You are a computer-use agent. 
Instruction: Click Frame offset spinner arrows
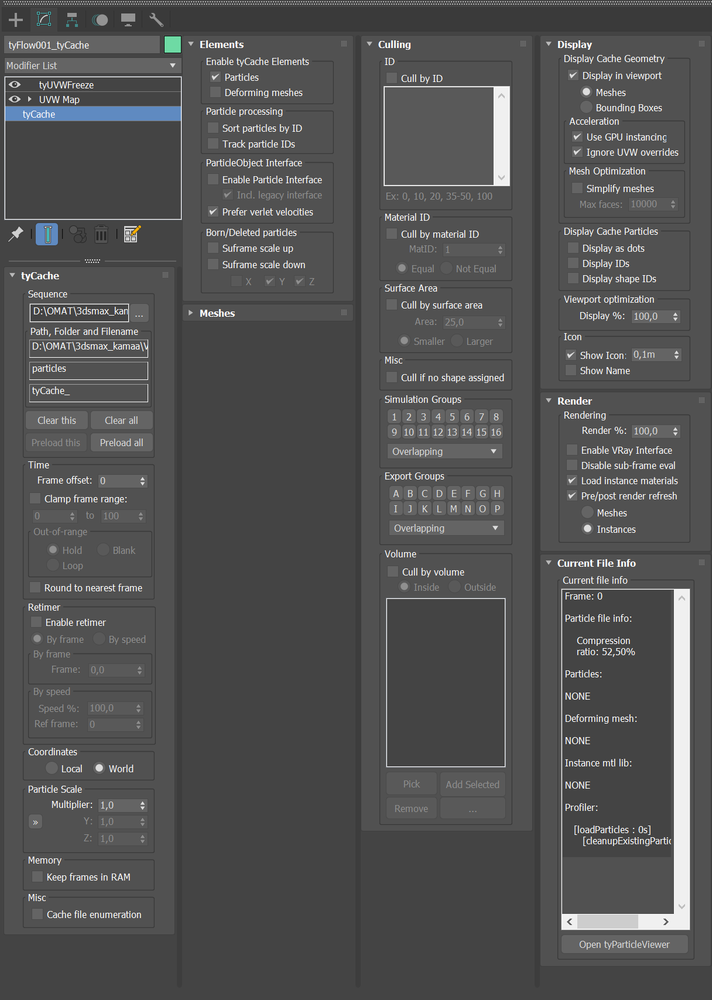142,481
